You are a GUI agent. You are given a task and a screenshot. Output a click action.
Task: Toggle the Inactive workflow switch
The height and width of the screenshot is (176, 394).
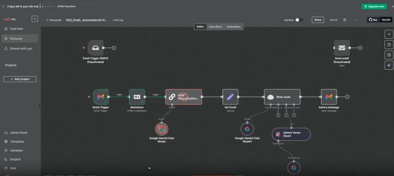click(299, 20)
